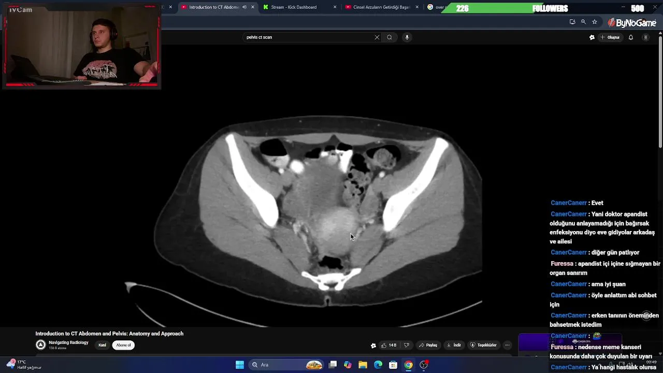Open File Explorer from the taskbar
This screenshot has width=663, height=373.
[x=363, y=365]
